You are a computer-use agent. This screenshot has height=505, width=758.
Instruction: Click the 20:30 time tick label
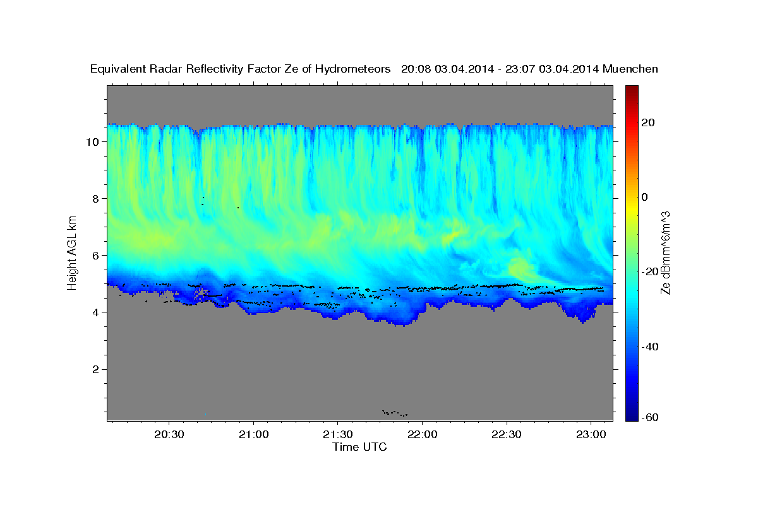pos(169,435)
